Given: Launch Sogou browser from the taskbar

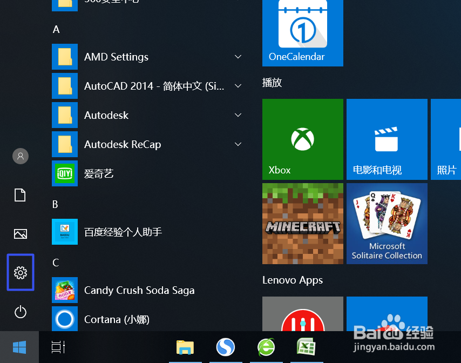Looking at the screenshot, I should coord(226,347).
